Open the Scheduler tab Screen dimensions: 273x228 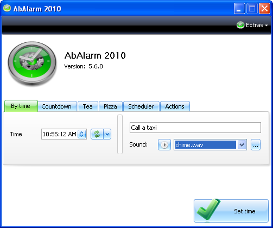click(141, 106)
